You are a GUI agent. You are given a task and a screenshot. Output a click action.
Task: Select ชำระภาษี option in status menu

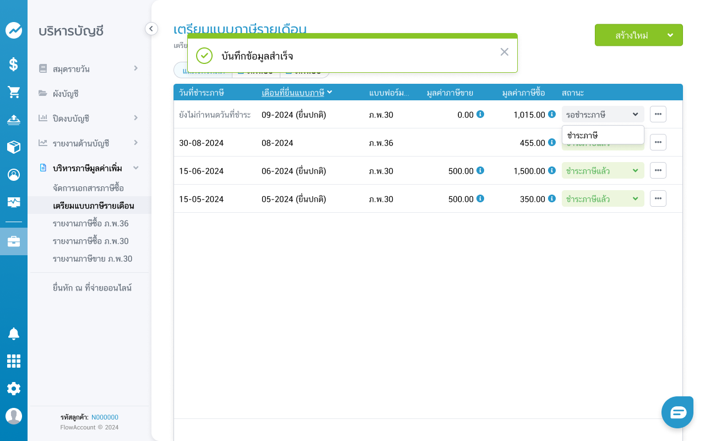click(x=603, y=135)
